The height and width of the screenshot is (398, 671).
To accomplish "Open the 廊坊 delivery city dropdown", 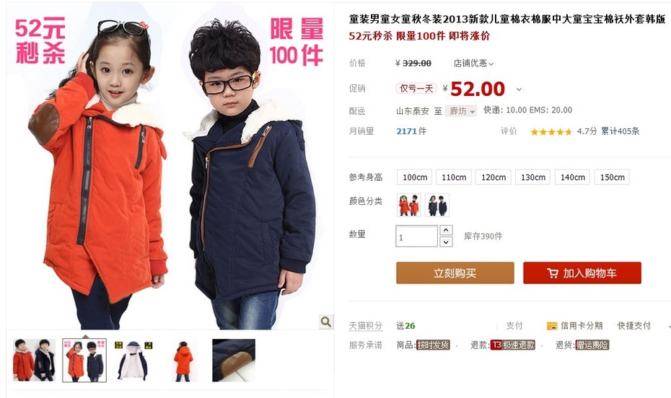I will 461,111.
